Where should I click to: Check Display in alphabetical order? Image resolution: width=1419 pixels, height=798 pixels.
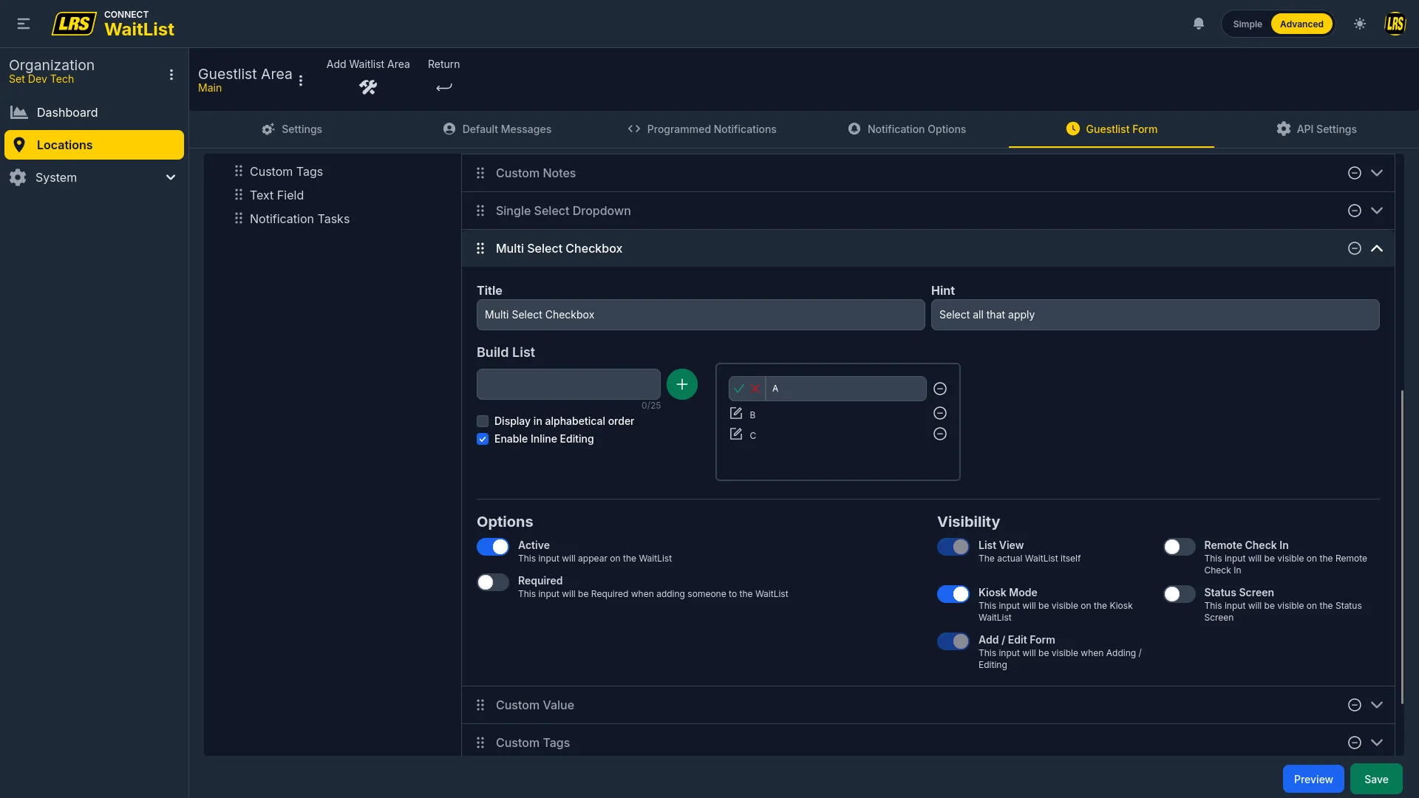483,421
